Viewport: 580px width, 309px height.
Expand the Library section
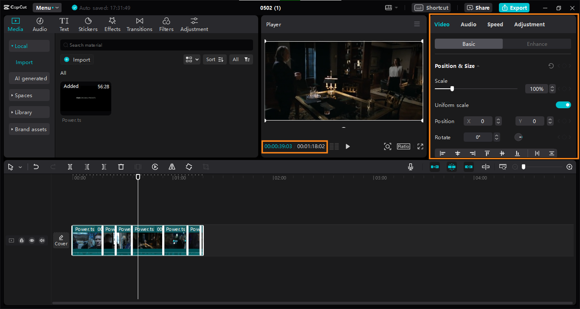point(29,112)
